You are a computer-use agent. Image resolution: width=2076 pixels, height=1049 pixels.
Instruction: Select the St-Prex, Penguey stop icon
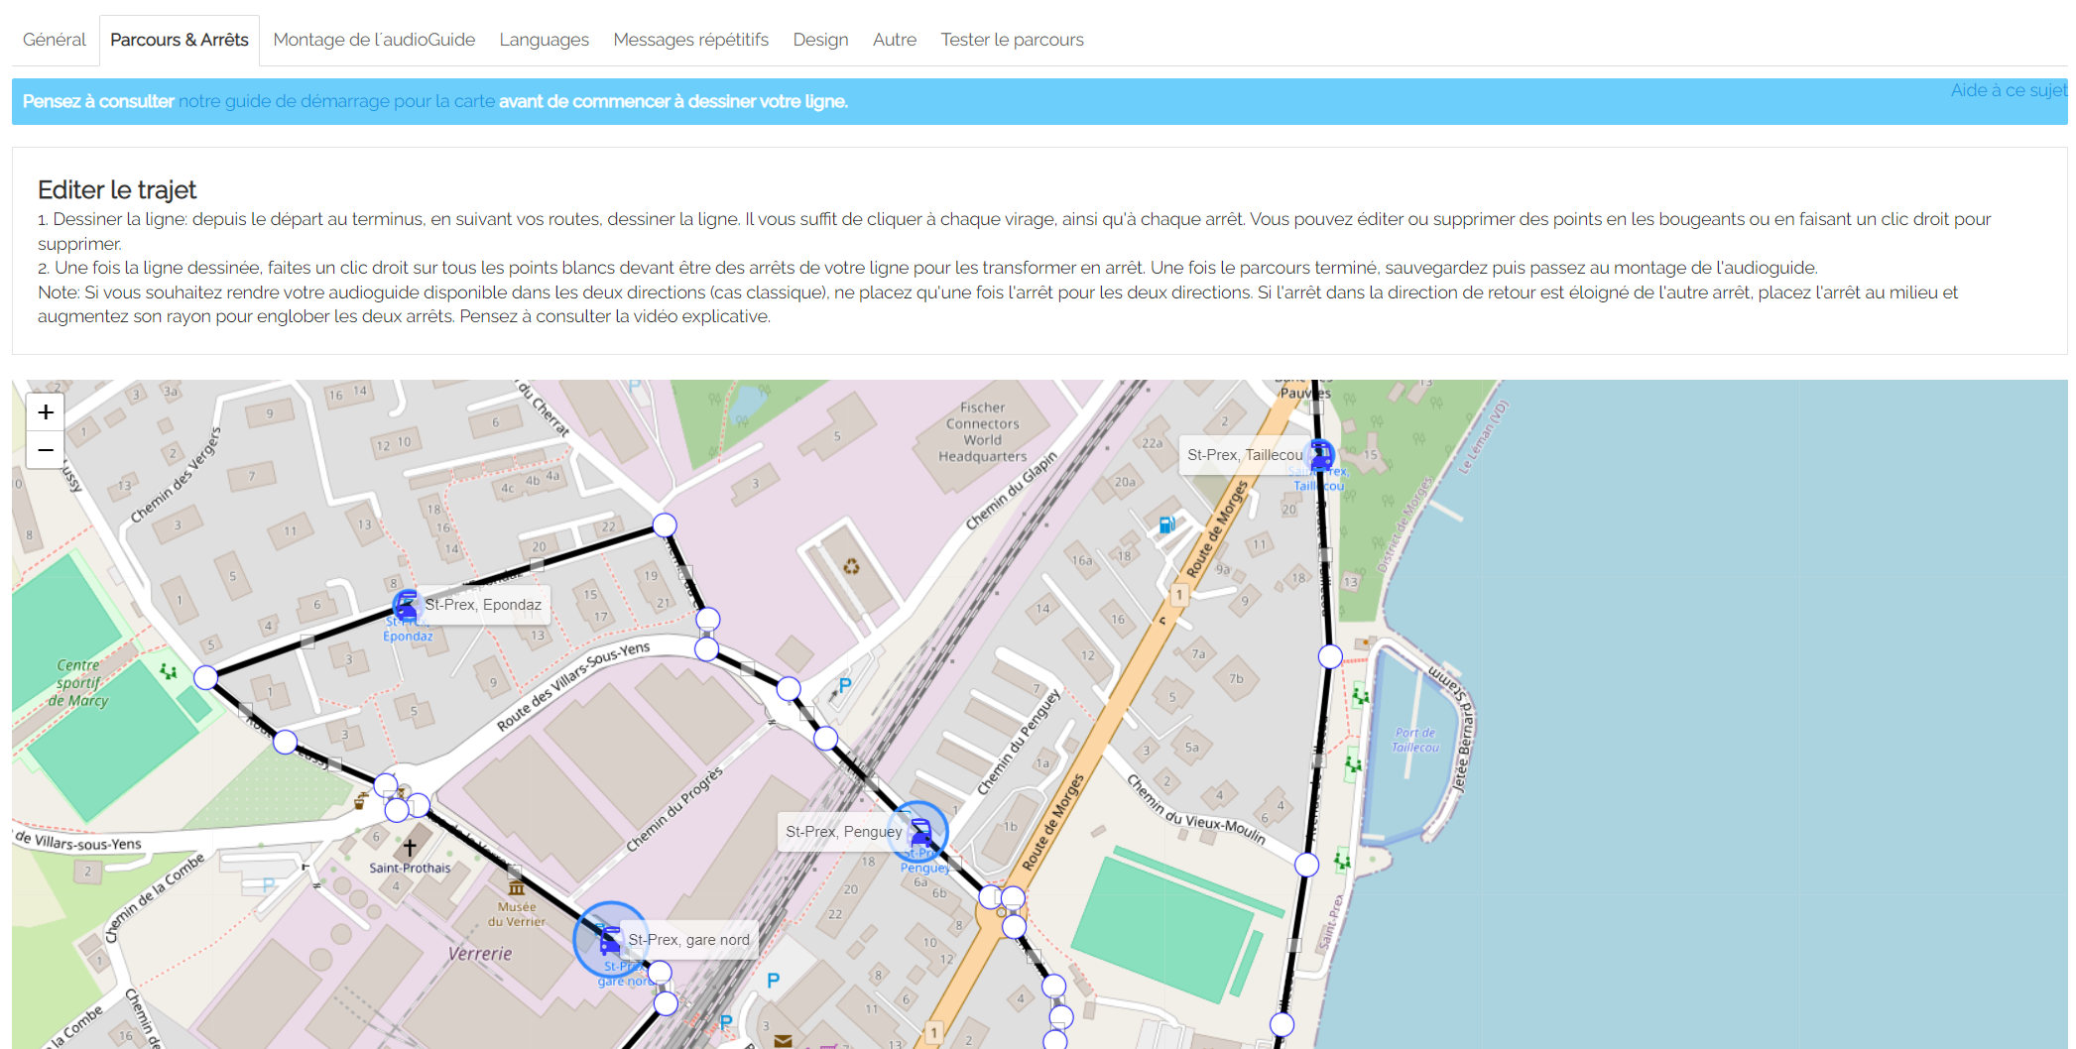point(920,831)
